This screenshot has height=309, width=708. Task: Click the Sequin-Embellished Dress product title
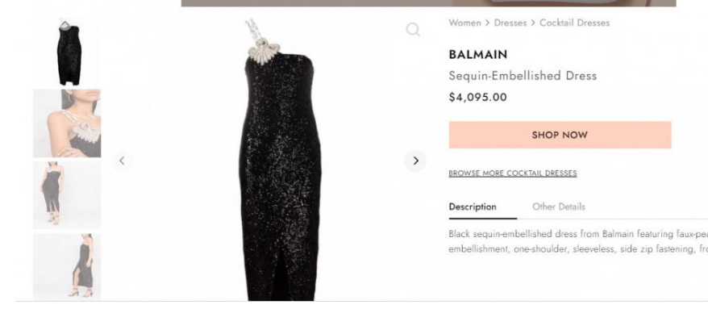(x=523, y=76)
